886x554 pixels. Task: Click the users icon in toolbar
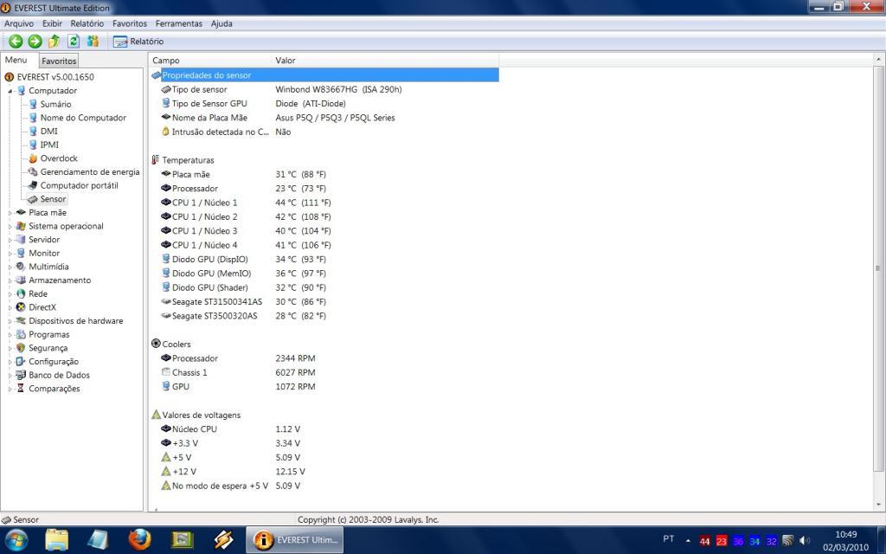(93, 41)
